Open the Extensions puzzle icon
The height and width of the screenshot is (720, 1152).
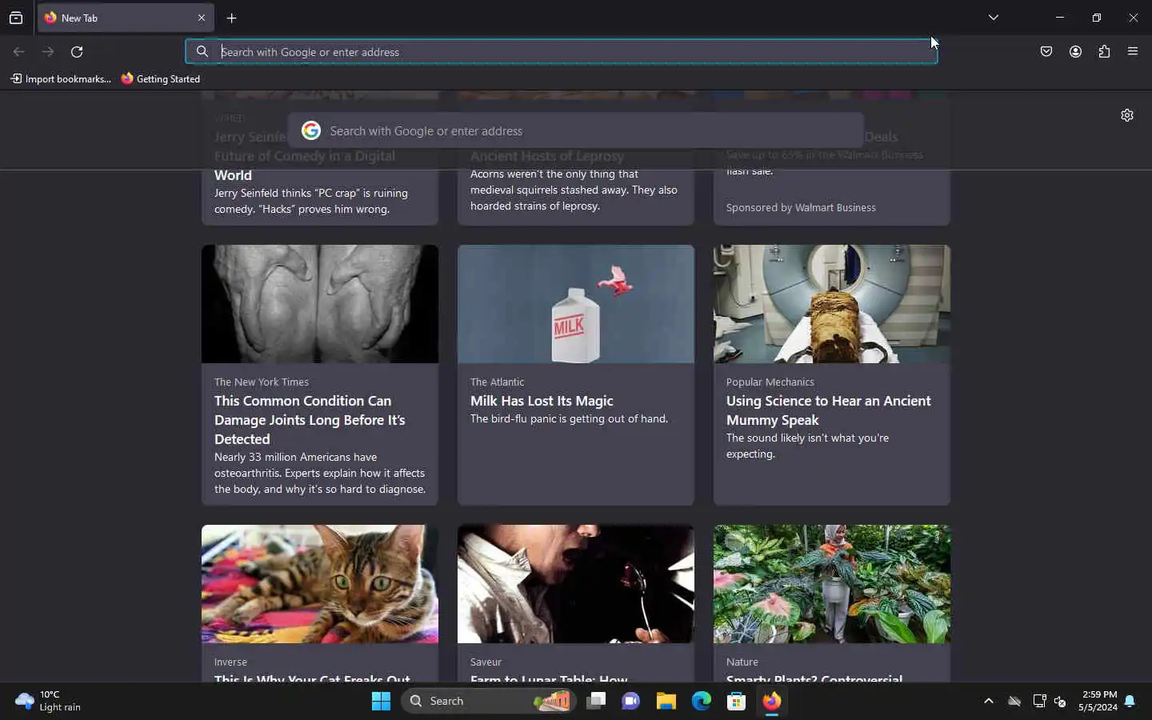tap(1104, 52)
